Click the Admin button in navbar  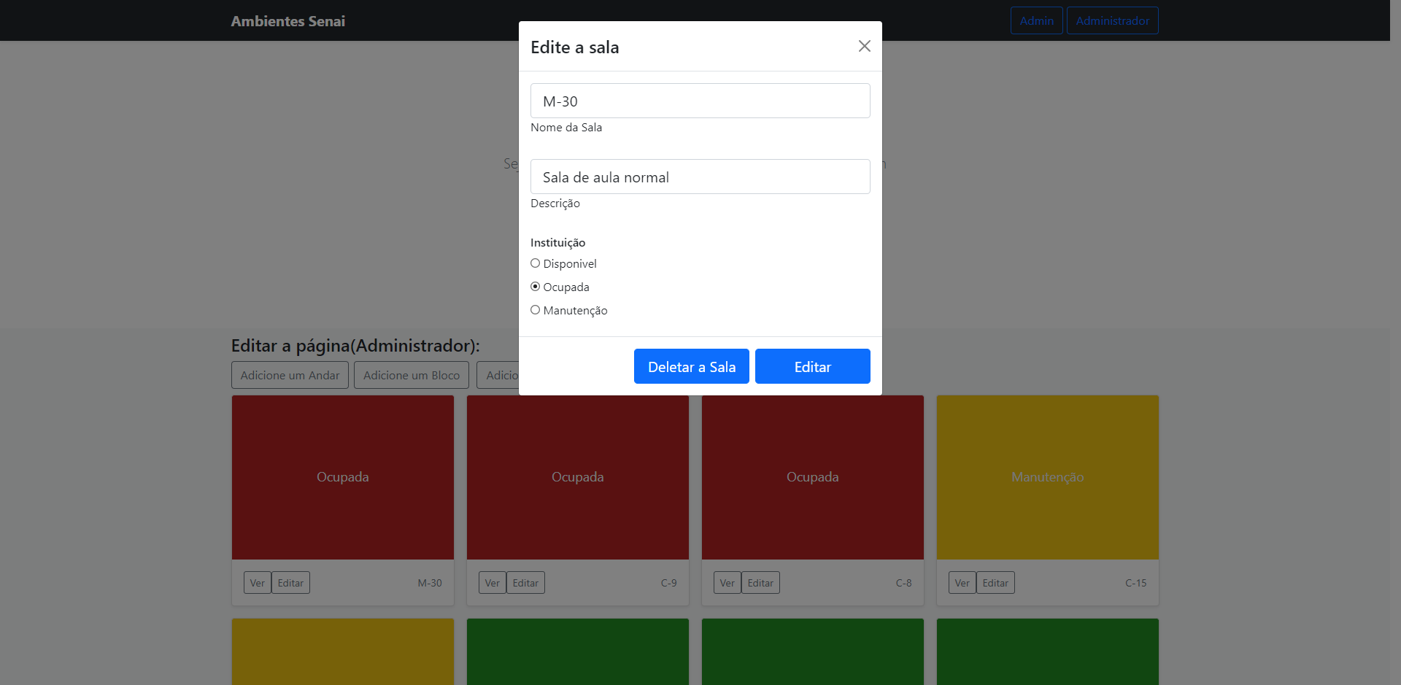coord(1036,20)
